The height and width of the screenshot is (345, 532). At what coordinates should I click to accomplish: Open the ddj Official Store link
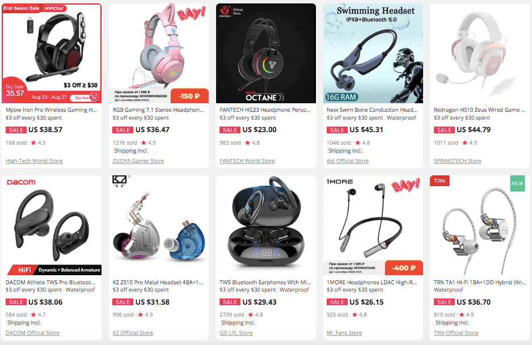pyautogui.click(x=348, y=161)
